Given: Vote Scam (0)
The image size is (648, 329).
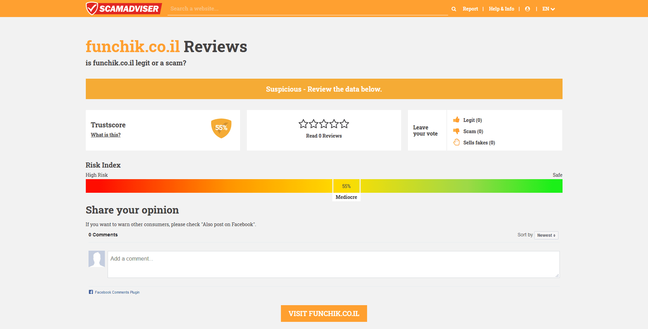Looking at the screenshot, I should 473,131.
